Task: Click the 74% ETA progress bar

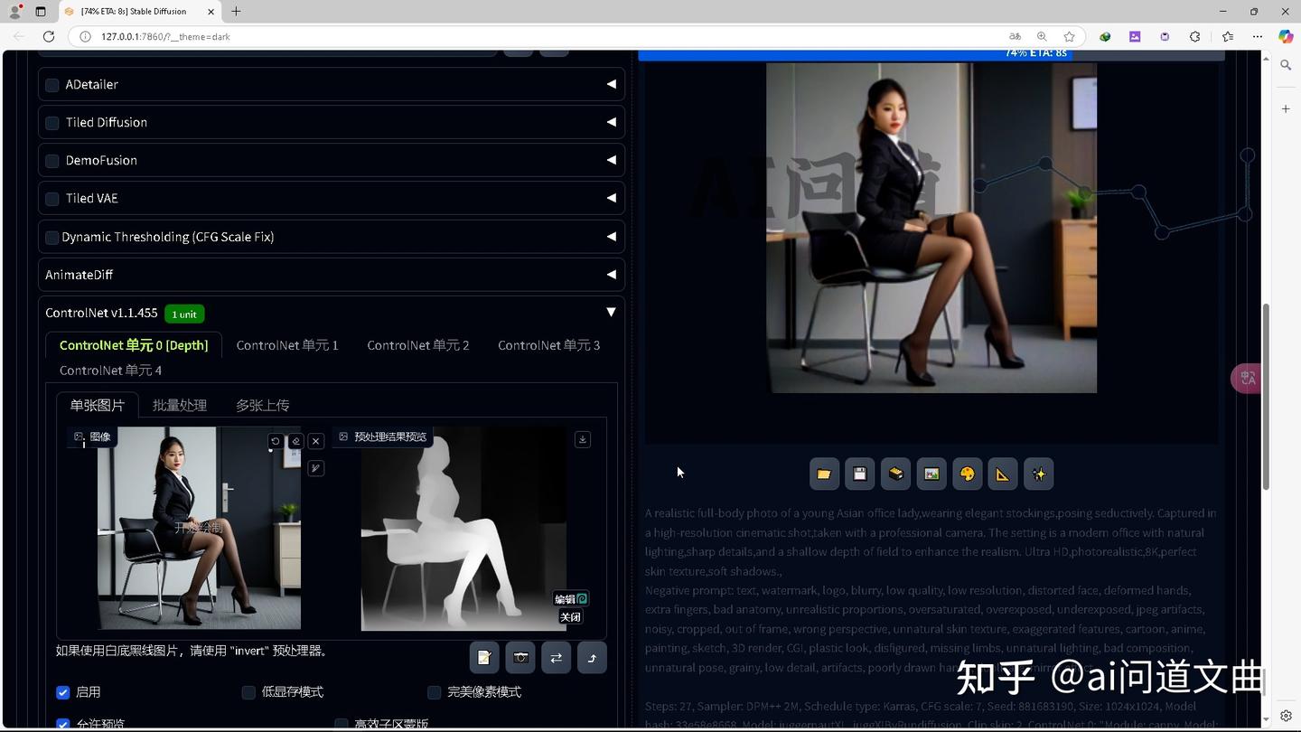Action: (x=931, y=52)
